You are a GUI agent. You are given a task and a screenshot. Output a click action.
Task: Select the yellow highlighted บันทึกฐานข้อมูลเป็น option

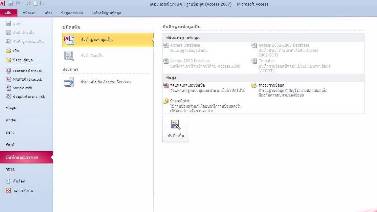tap(108, 40)
